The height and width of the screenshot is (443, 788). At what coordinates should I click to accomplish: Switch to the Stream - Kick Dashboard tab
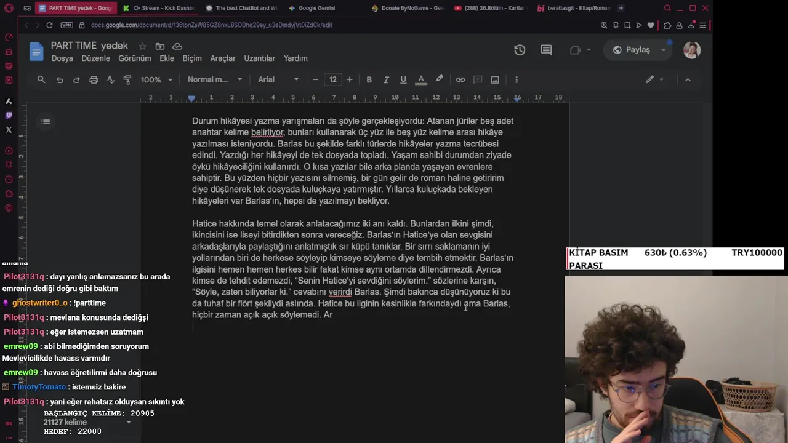[159, 8]
